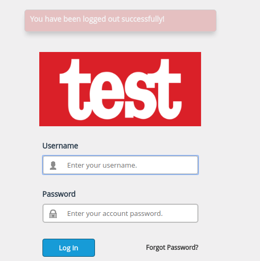
Task: Click the red test logo image
Action: (120, 89)
